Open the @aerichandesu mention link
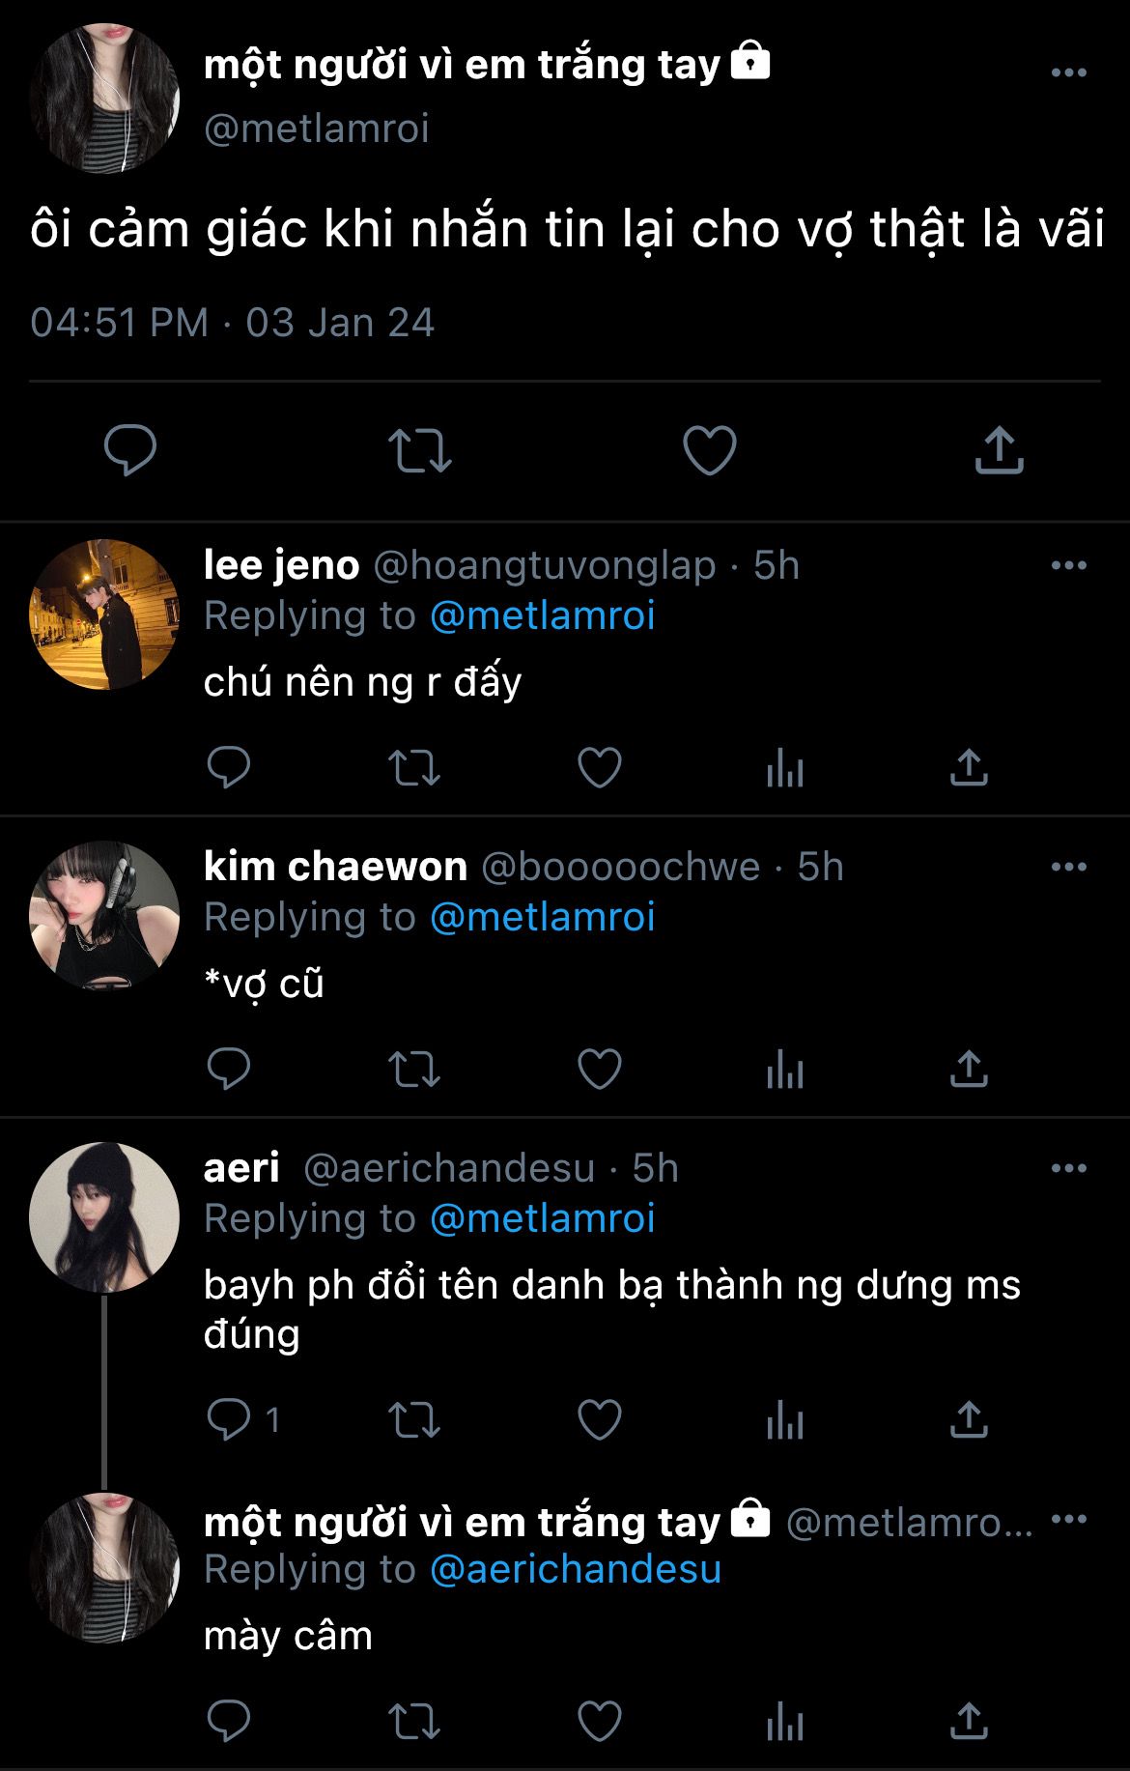Image resolution: width=1130 pixels, height=1771 pixels. point(576,1569)
